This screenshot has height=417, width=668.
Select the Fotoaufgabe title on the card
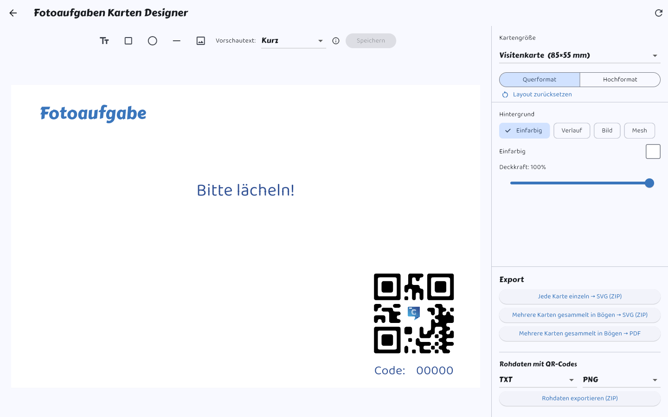[93, 114]
